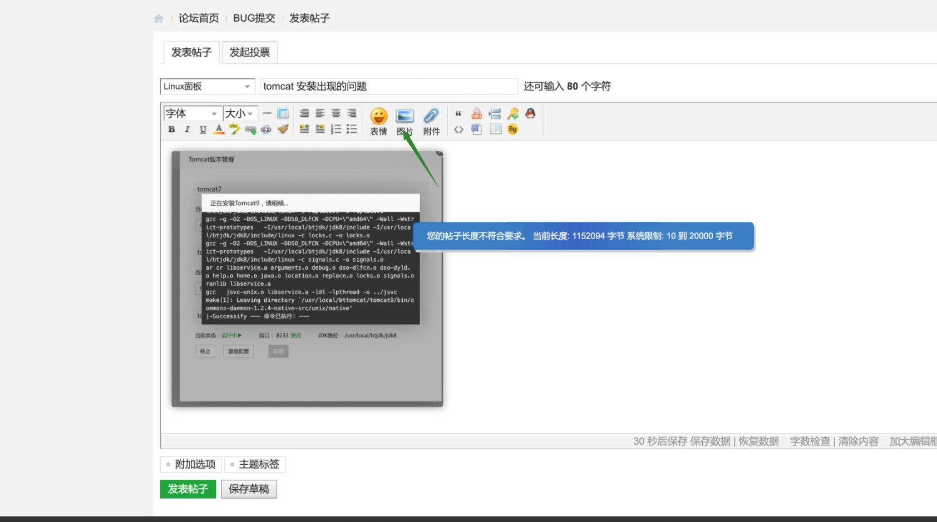Viewport: 937px width, 522px height.
Task: Center align the text
Action: click(x=336, y=113)
